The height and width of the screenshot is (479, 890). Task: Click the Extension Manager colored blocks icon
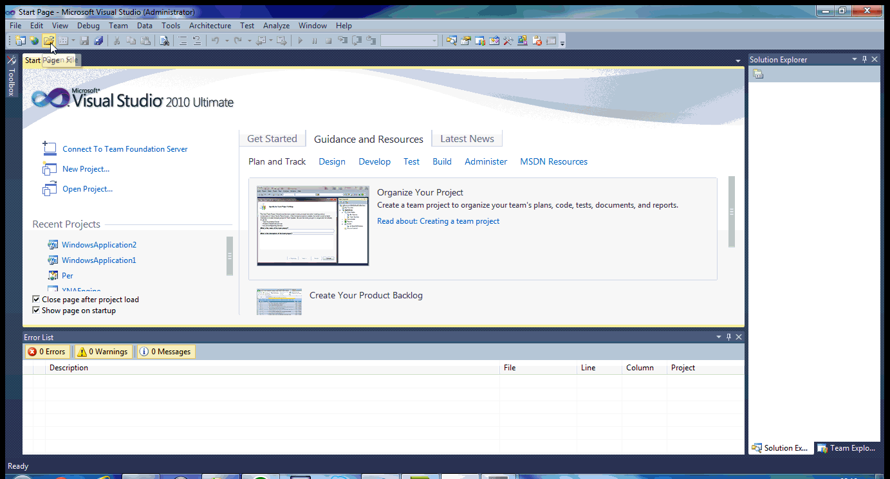[523, 41]
